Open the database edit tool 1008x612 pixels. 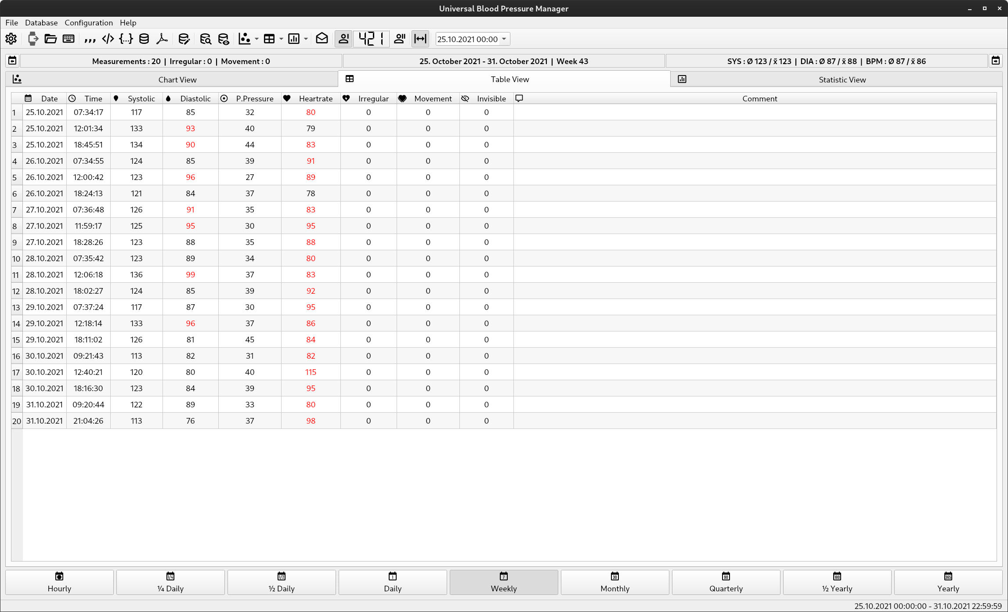pyautogui.click(x=184, y=39)
